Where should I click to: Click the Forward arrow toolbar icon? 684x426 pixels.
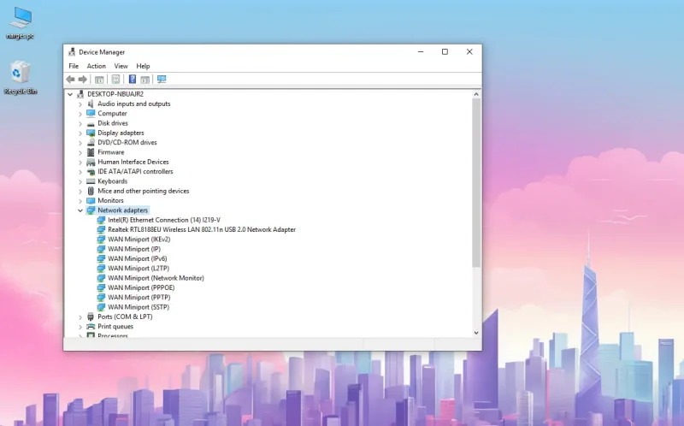pos(82,80)
